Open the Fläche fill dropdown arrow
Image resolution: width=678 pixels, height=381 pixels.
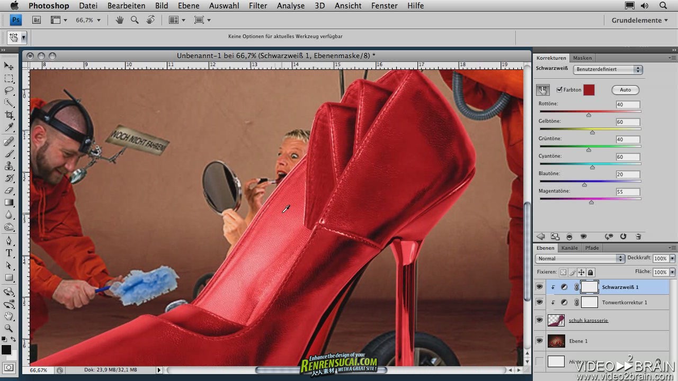pos(672,272)
